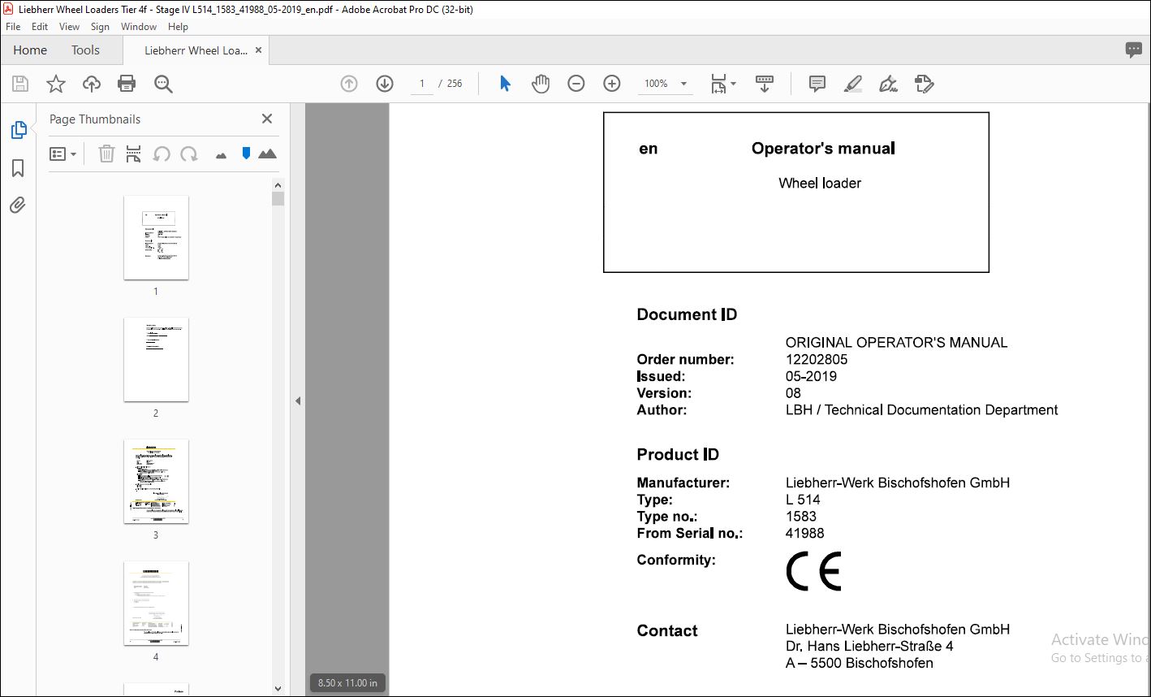This screenshot has height=697, width=1151.
Task: Click the 8.50 x 11.00 in page size label
Action: tap(347, 683)
